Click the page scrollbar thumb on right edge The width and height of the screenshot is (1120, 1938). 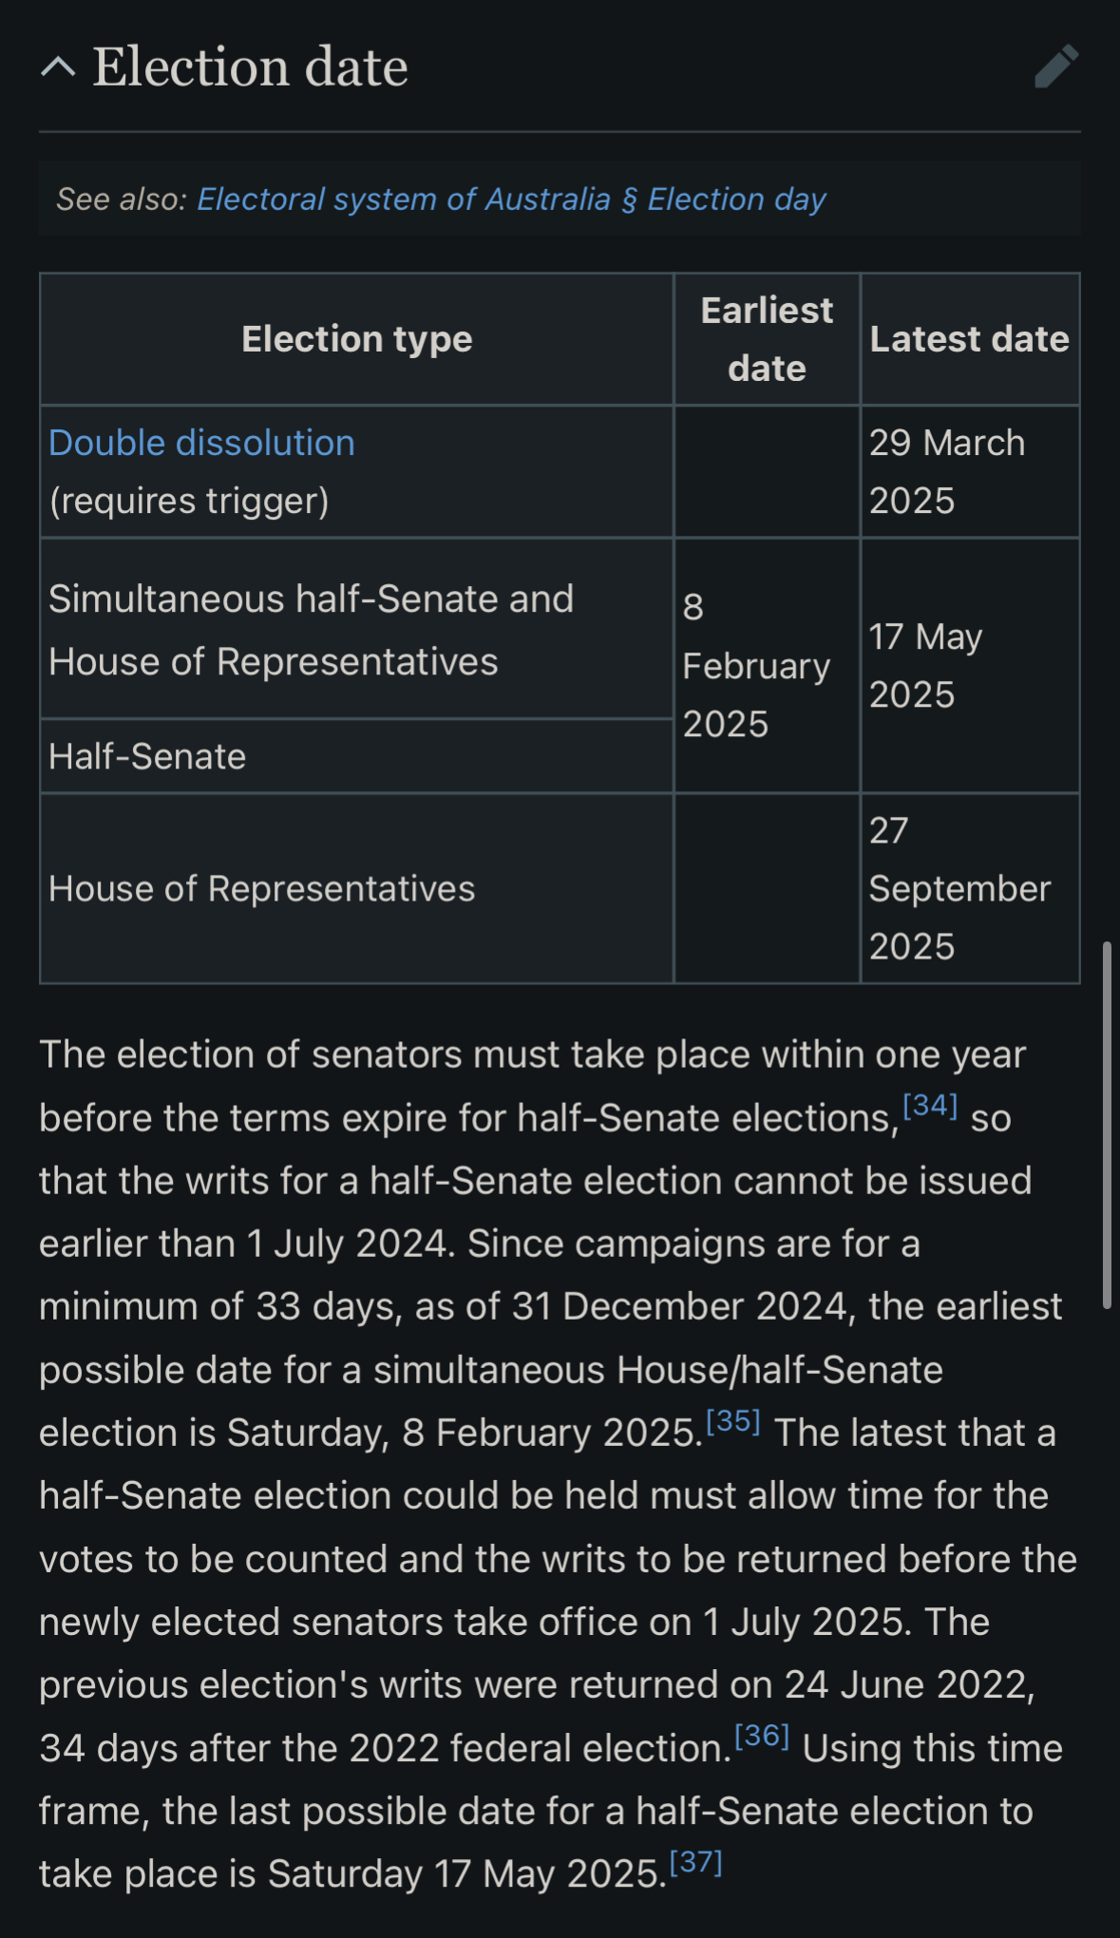[x=1107, y=1126]
